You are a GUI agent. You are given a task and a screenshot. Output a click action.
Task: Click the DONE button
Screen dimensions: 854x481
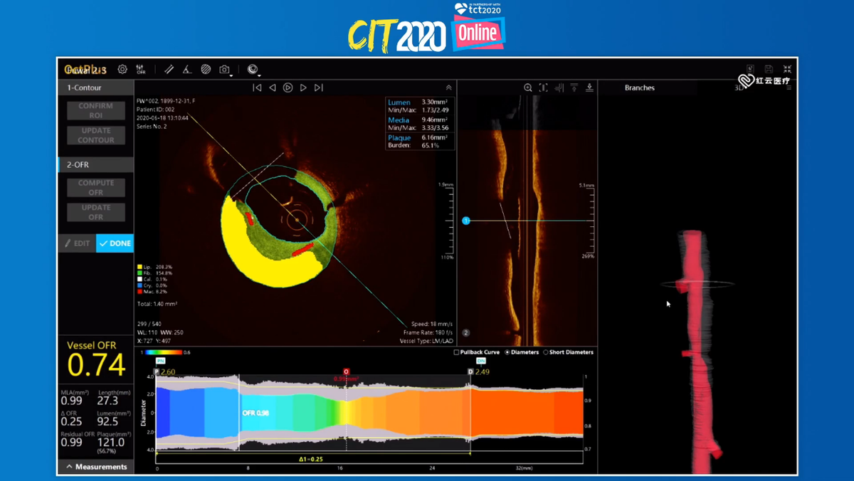(115, 243)
